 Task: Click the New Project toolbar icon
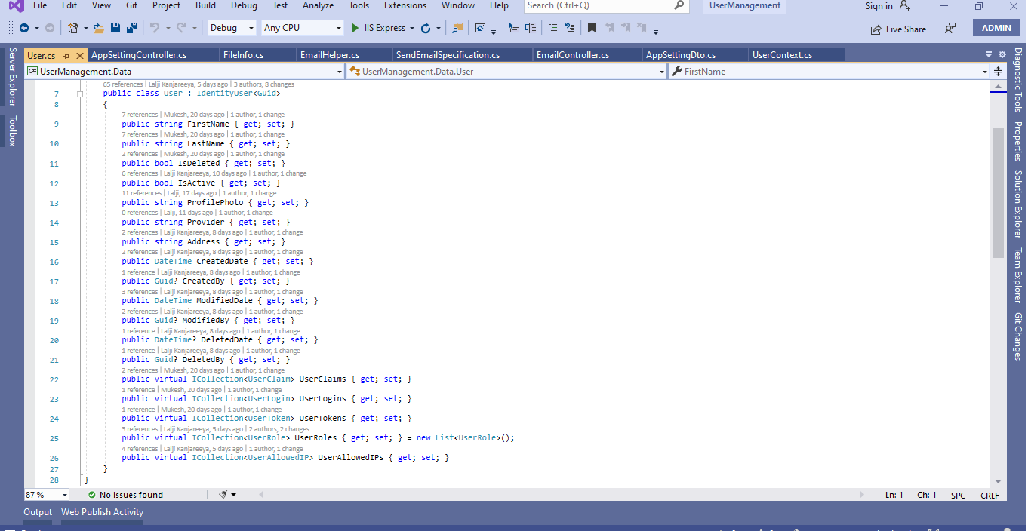tap(72, 28)
